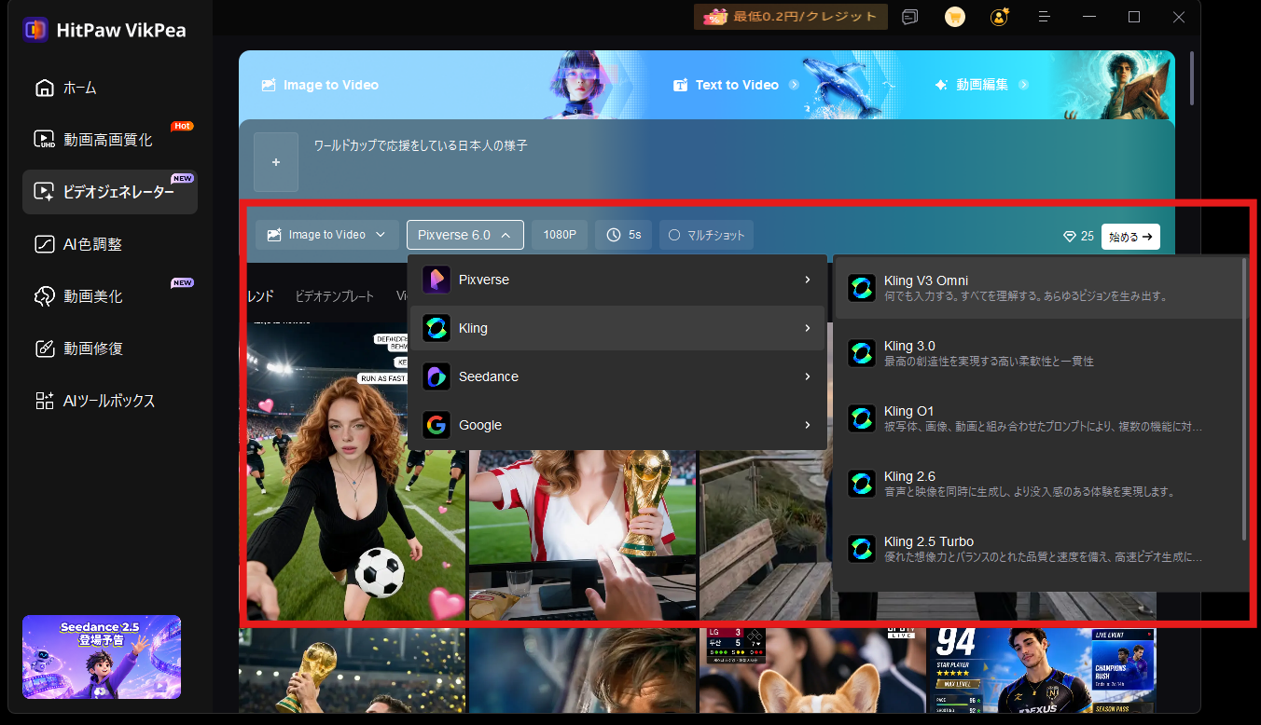Expand the Kling submenu row
The image size is (1261, 725).
click(617, 328)
